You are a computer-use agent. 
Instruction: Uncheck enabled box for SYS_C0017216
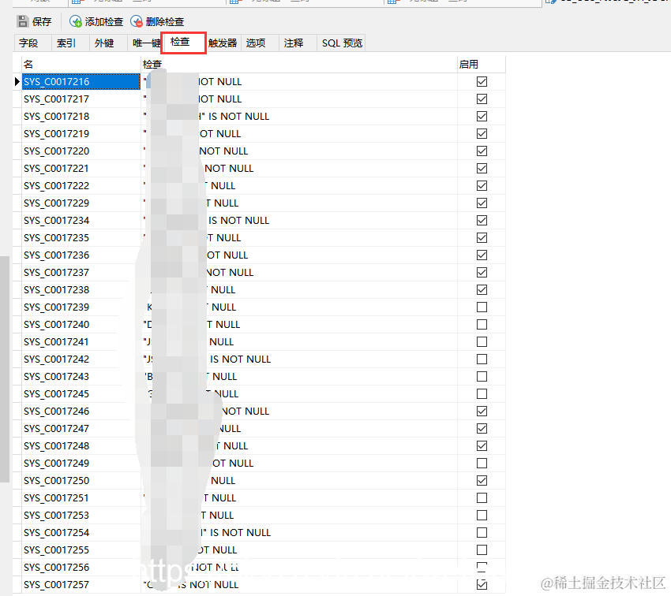coord(482,82)
